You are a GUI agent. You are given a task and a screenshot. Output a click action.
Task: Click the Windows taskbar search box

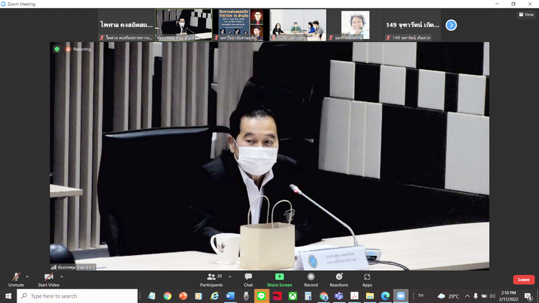(x=78, y=296)
